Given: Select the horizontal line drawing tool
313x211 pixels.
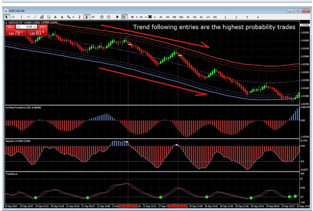Looking at the screenshot, I should [x=28, y=17].
